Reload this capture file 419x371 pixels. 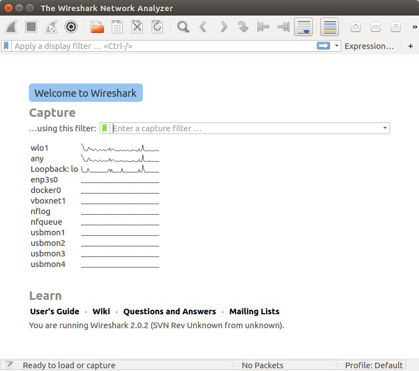(157, 27)
